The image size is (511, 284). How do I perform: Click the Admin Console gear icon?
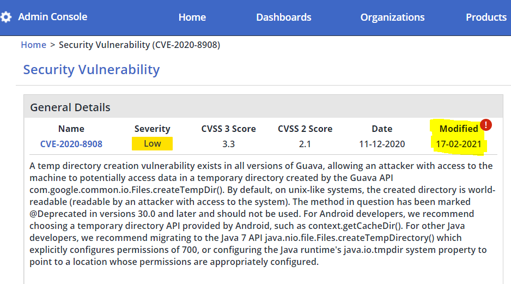pyautogui.click(x=6, y=17)
